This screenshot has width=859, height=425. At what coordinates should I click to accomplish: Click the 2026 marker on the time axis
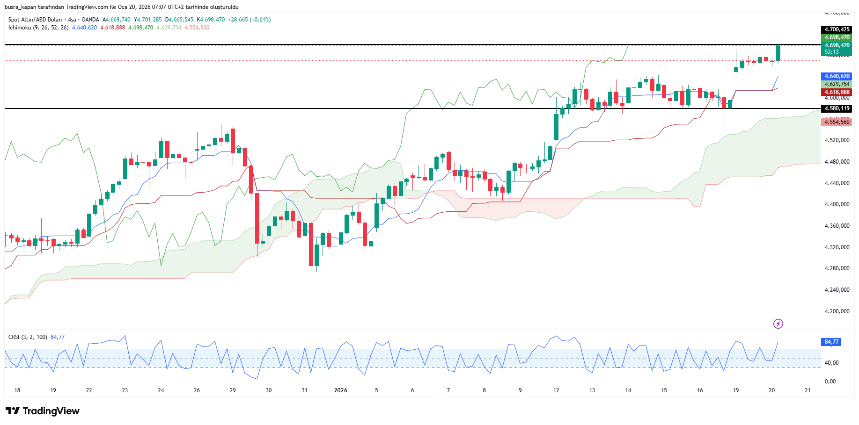click(340, 390)
